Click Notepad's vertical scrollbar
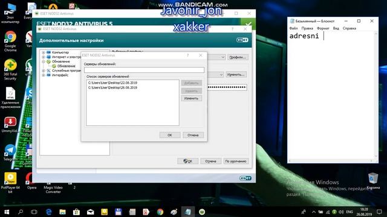Image resolution: width=387 pixels, height=217 pixels. point(376,95)
